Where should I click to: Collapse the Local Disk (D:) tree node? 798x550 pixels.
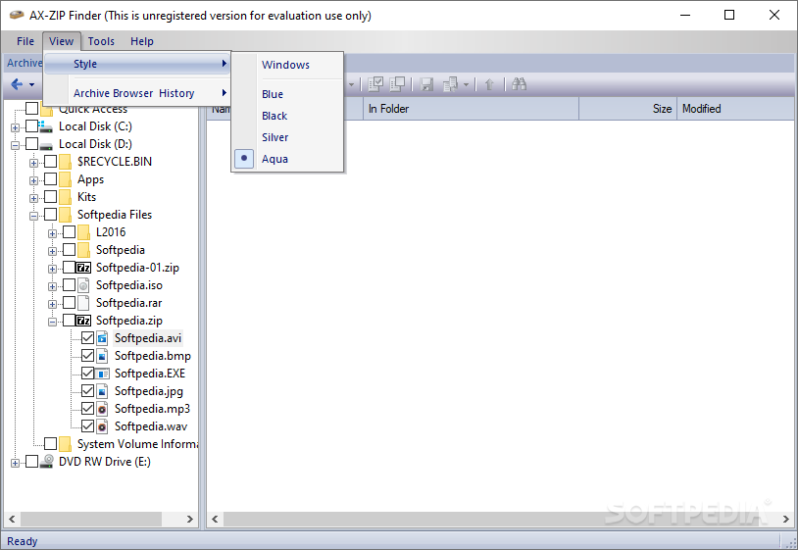point(15,145)
